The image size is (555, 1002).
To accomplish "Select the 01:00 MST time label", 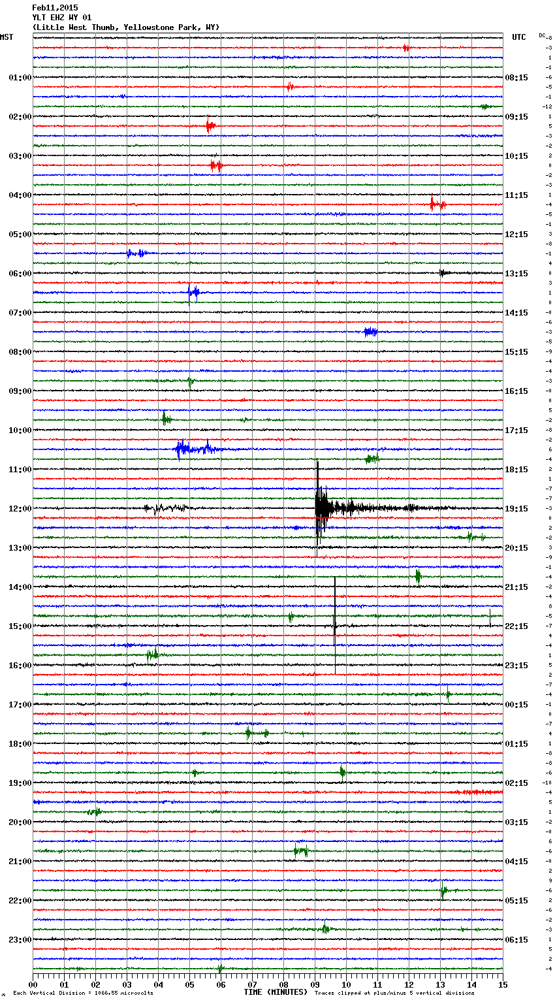I will point(20,78).
